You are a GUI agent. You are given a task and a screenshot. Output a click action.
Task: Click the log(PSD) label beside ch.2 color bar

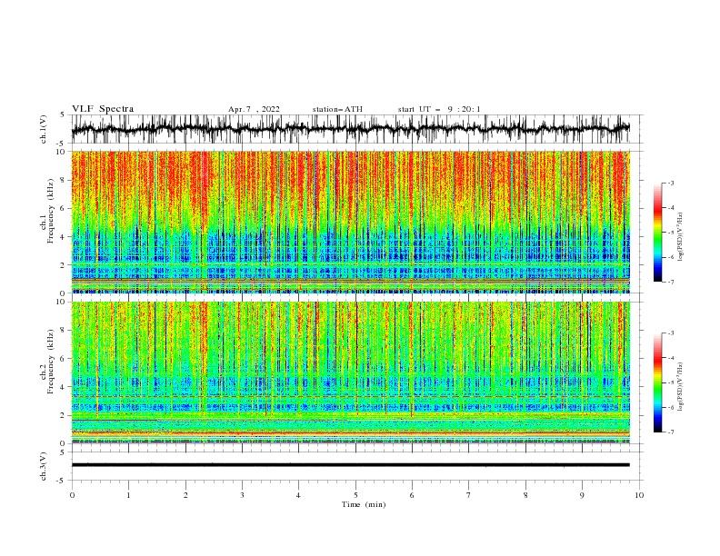pos(680,387)
